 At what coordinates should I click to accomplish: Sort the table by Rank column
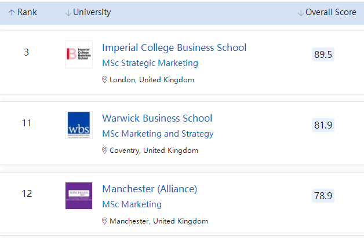[x=27, y=13]
